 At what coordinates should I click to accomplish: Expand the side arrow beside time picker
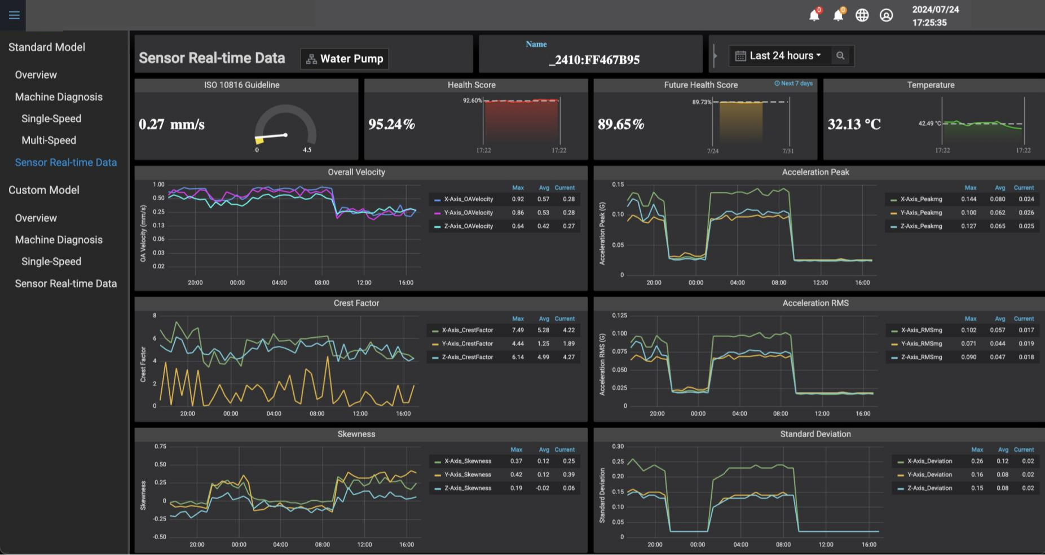tap(715, 56)
